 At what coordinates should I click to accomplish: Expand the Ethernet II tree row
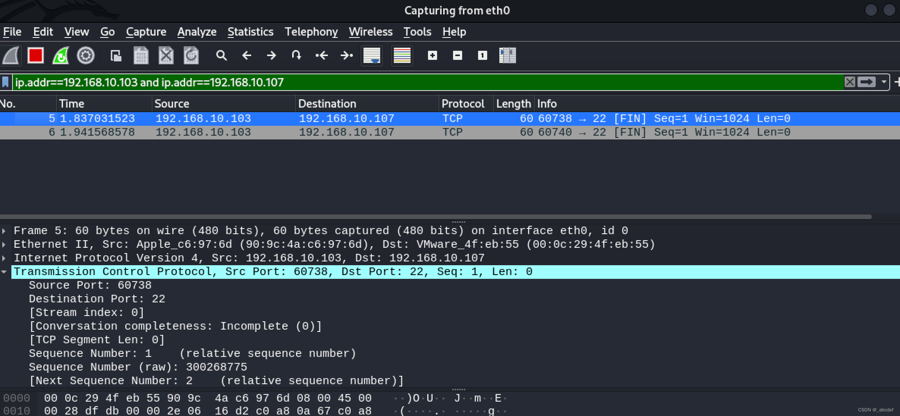tap(4, 244)
